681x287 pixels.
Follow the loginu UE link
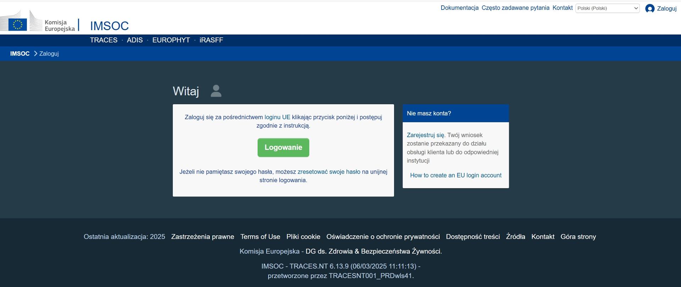coord(277,117)
